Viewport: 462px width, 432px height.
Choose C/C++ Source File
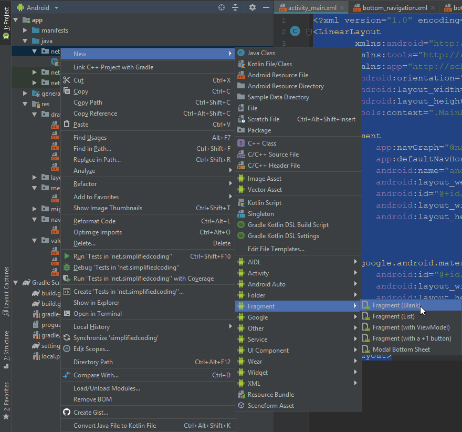point(299,155)
